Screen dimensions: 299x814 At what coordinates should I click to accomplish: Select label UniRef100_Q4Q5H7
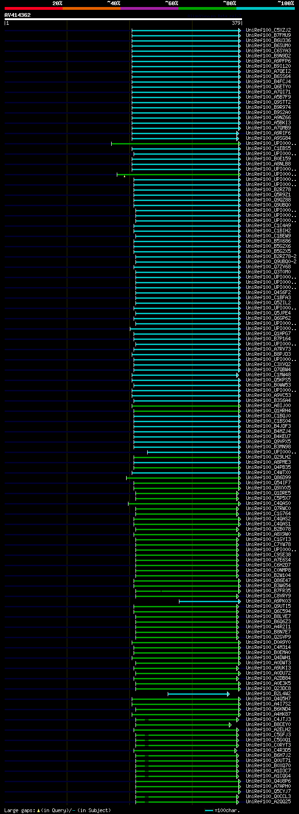(x=268, y=699)
